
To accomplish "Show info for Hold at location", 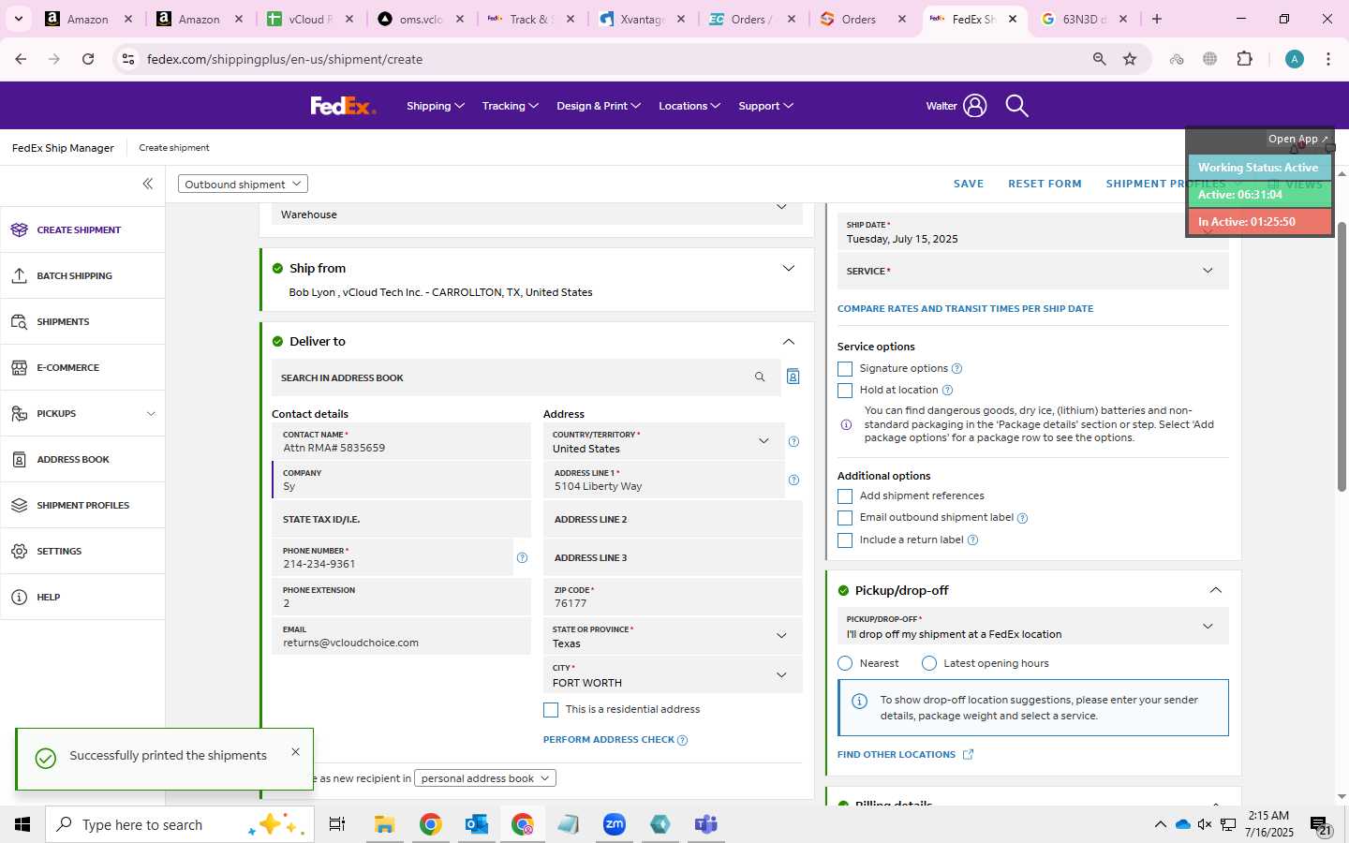I will click(947, 390).
